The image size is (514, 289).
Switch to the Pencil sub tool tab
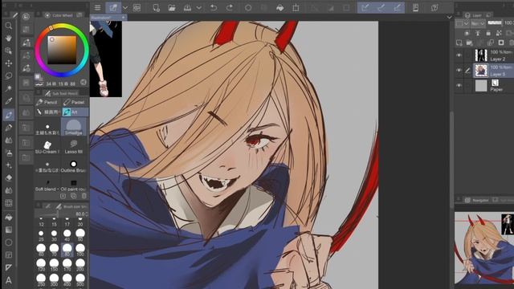(47, 102)
